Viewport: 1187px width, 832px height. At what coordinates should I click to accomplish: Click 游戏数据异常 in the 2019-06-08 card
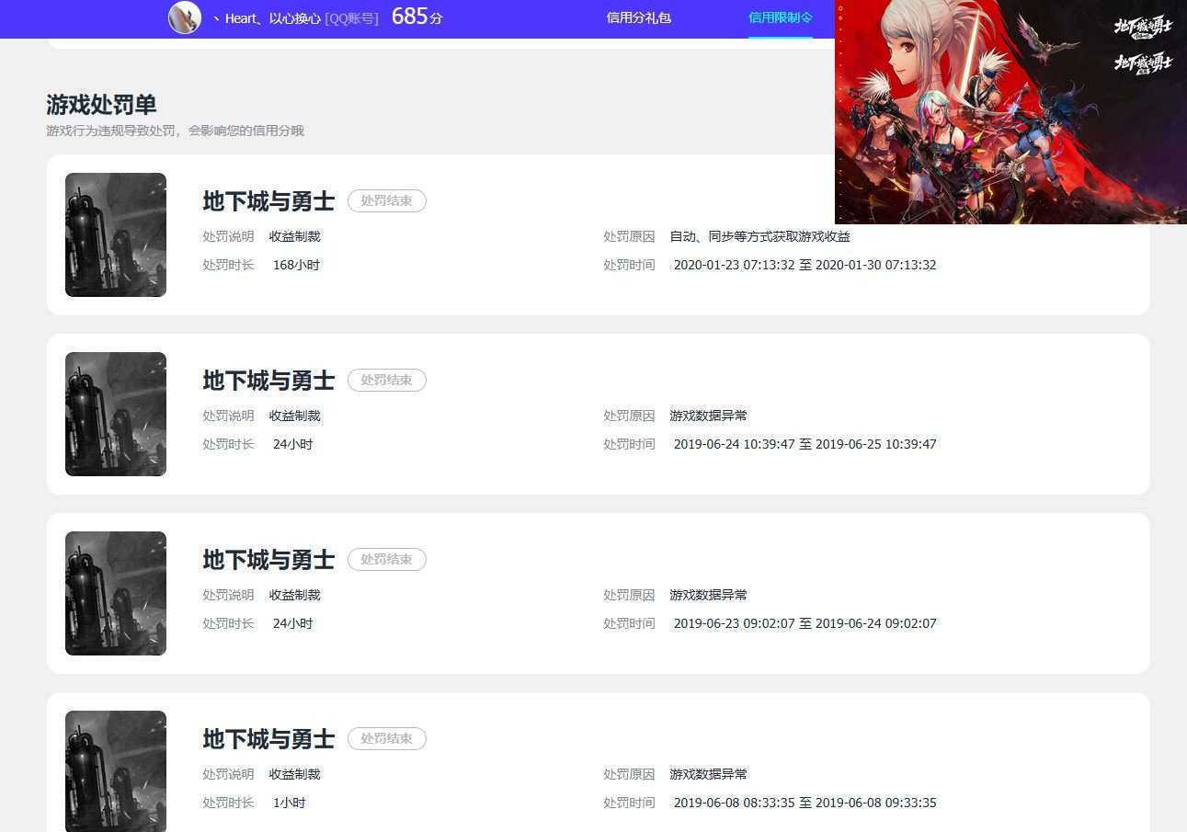point(709,774)
